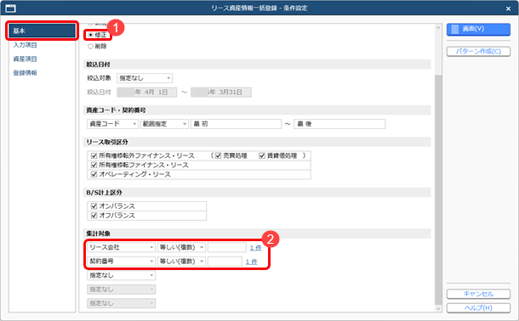Open the 登録情報 section
Image resolution: width=519 pixels, height=321 pixels.
pyautogui.click(x=26, y=73)
